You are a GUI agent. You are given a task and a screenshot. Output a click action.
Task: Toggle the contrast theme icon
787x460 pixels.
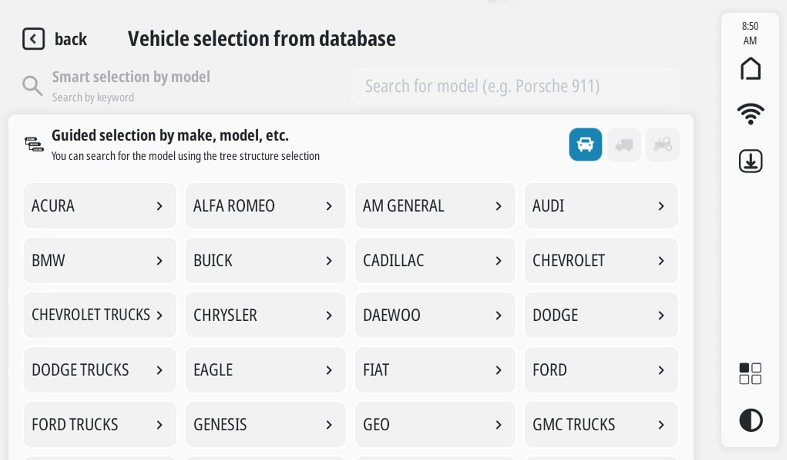coord(751,420)
